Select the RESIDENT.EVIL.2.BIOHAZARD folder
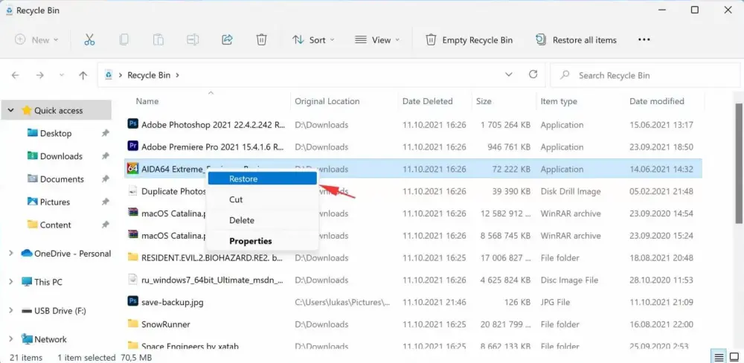 tap(413, 257)
